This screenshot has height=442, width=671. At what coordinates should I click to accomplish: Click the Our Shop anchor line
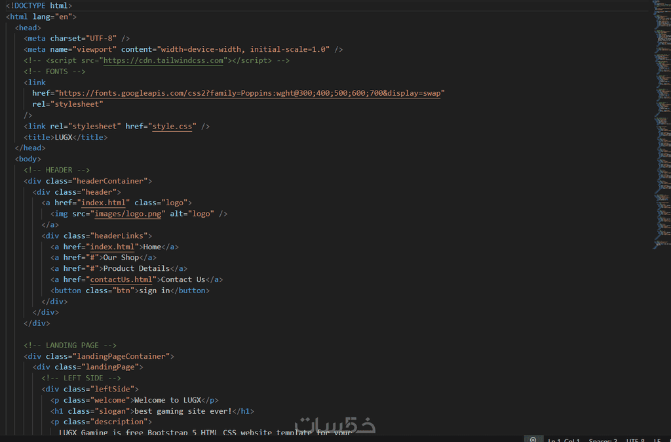103,258
